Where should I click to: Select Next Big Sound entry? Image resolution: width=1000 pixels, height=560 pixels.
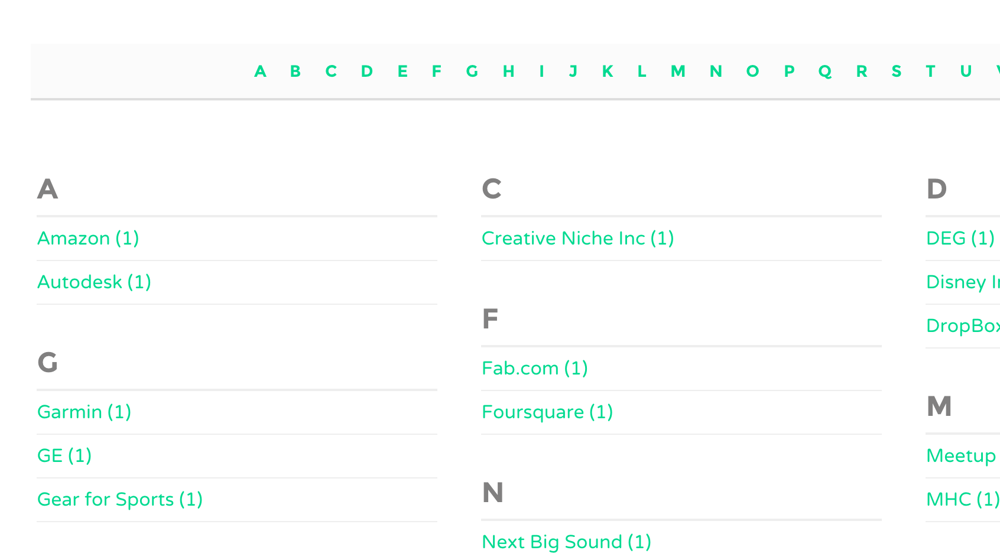coord(566,542)
